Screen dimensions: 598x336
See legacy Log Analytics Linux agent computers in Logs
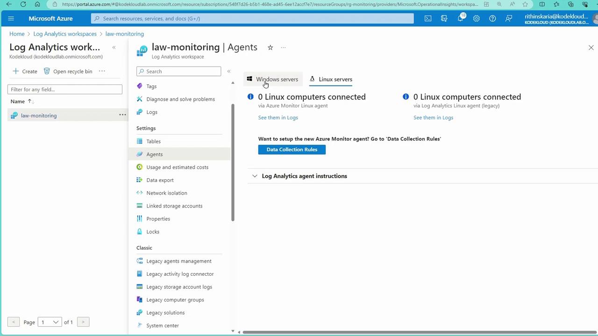(x=433, y=118)
